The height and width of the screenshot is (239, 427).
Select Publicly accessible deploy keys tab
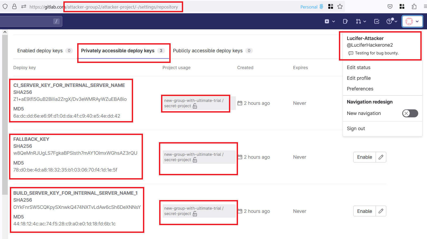pyautogui.click(x=208, y=51)
